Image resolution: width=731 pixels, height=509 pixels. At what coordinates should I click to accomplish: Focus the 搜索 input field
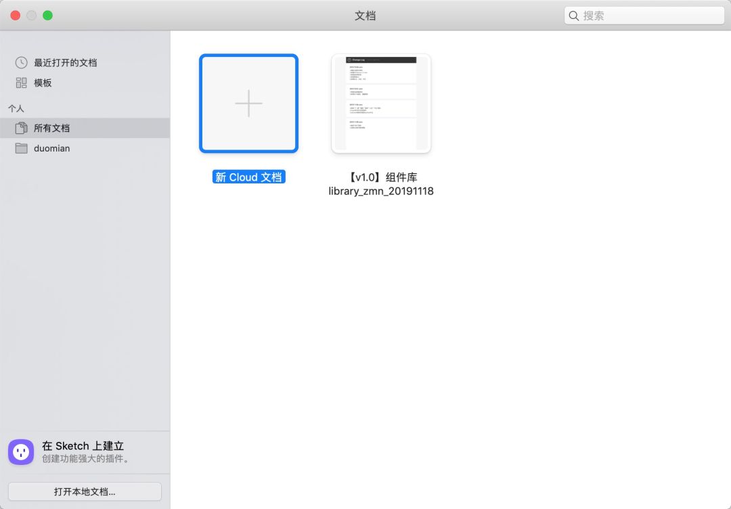[x=644, y=16]
